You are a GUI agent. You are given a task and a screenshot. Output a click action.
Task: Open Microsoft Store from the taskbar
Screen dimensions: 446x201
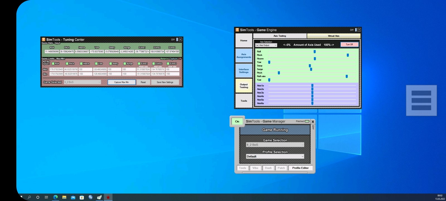pos(82,197)
